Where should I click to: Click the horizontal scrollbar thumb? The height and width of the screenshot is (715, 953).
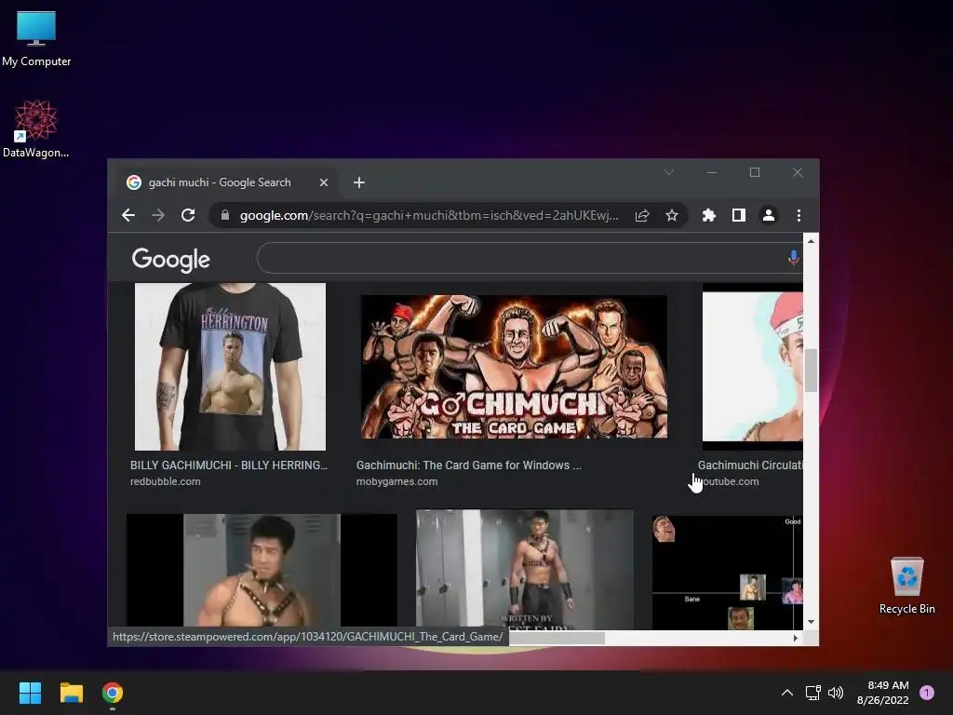tap(557, 638)
